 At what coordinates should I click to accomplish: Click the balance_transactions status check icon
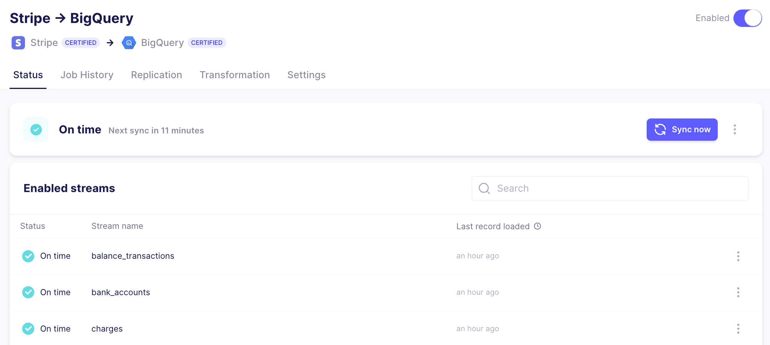click(28, 256)
